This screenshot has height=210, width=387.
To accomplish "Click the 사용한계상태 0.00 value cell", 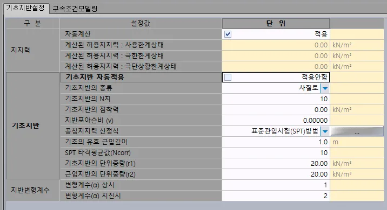I will [x=276, y=45].
